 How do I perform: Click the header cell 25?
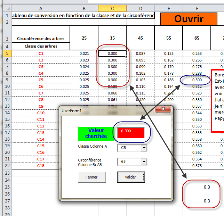point(84,38)
